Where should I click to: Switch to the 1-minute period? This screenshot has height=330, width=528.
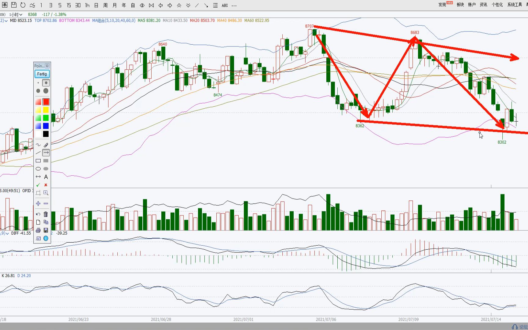click(41, 5)
